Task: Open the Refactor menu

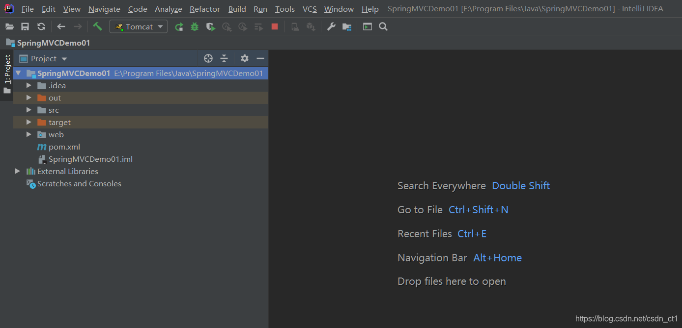Action: 205,9
